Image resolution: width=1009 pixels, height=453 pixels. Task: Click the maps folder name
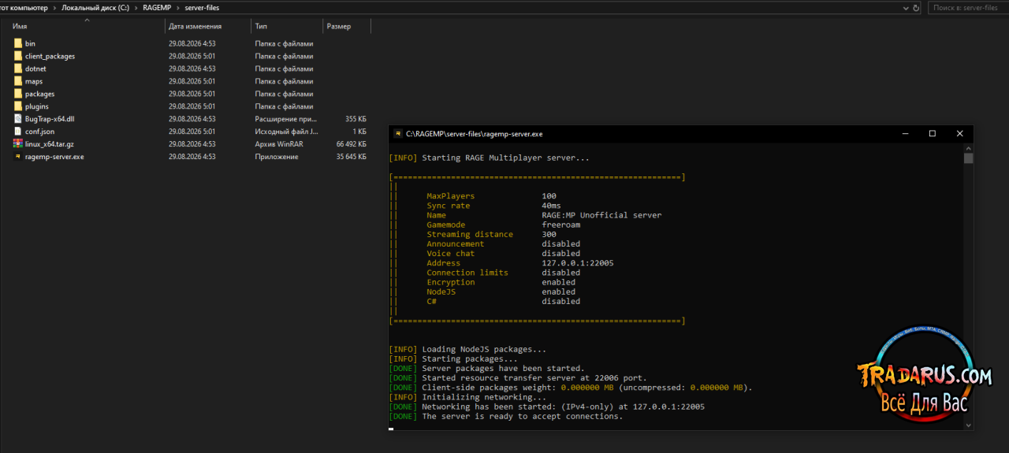[34, 81]
